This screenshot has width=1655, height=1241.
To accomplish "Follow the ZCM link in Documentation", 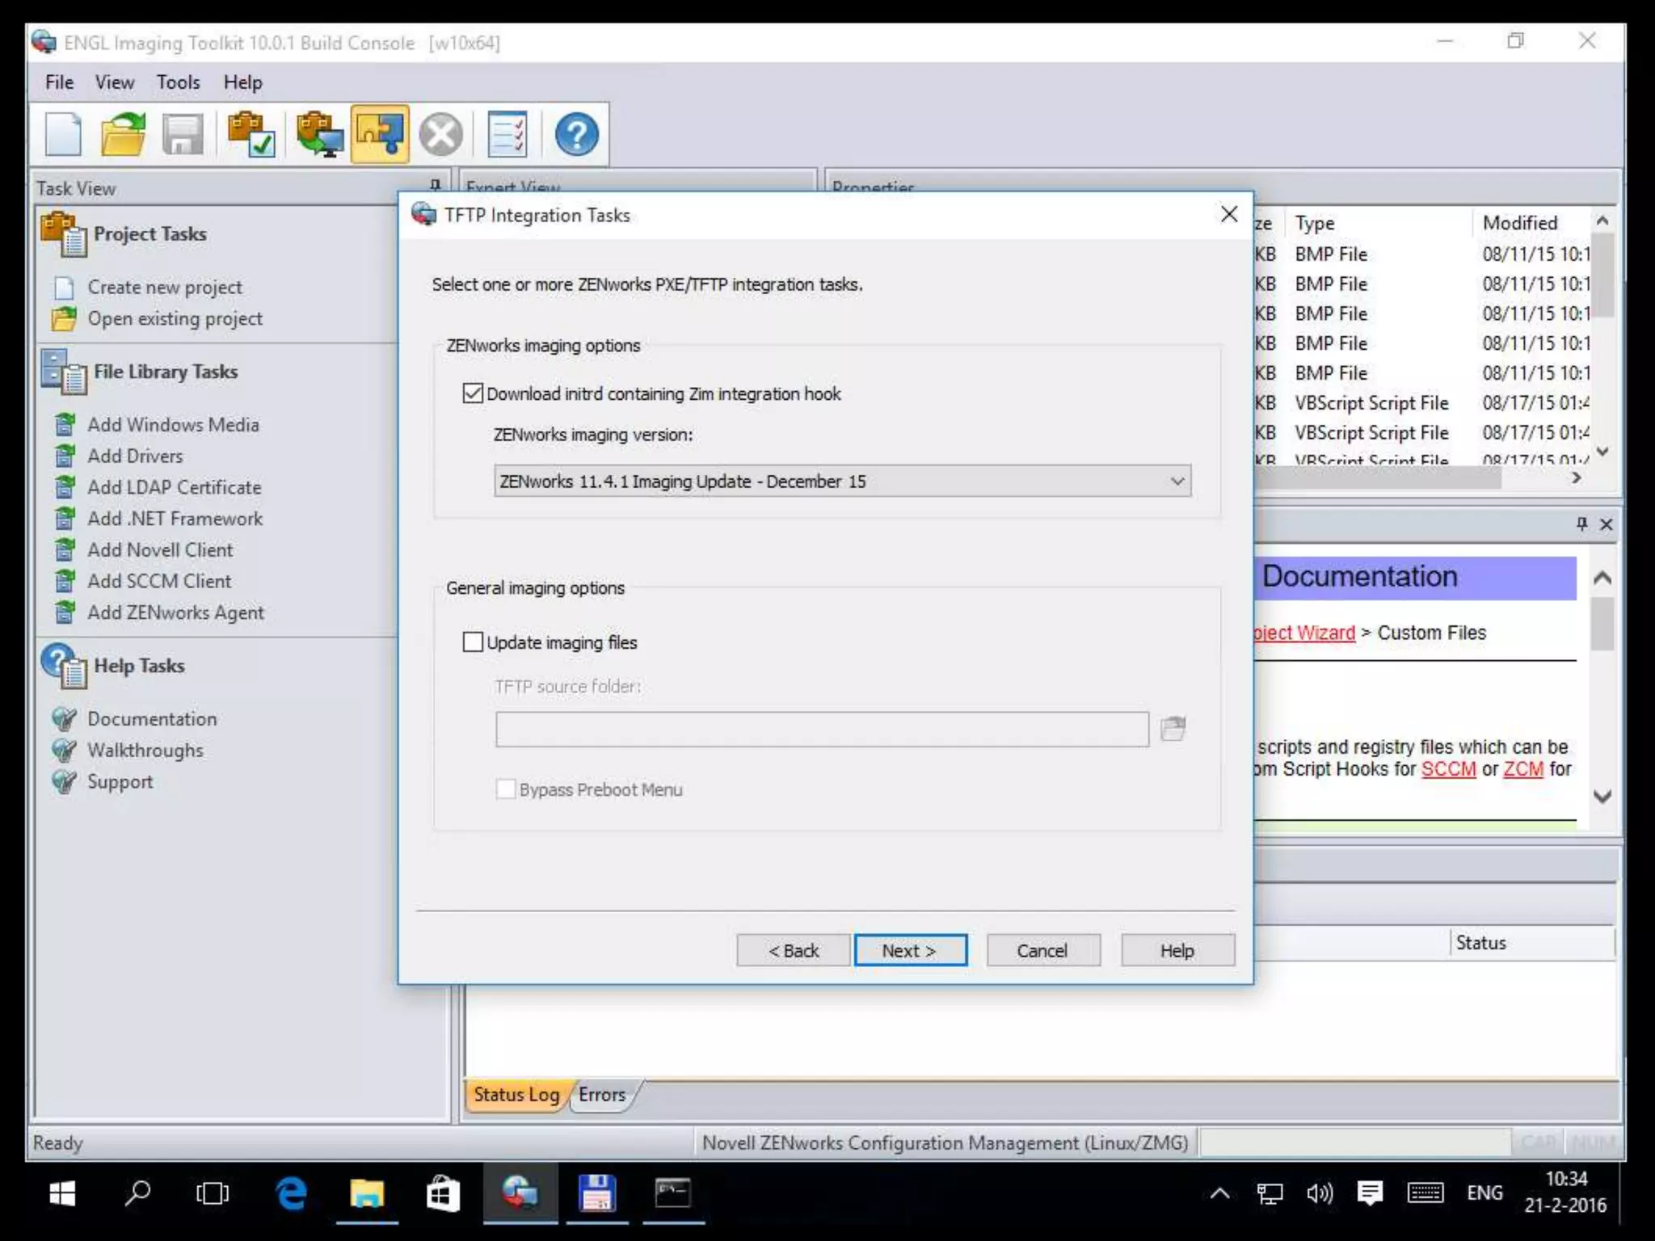I will coord(1523,769).
